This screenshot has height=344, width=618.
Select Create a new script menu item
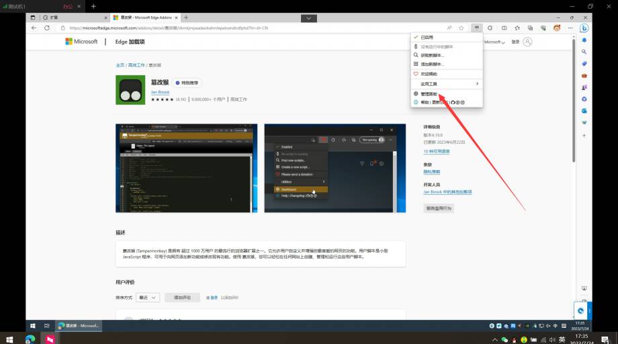click(447, 64)
